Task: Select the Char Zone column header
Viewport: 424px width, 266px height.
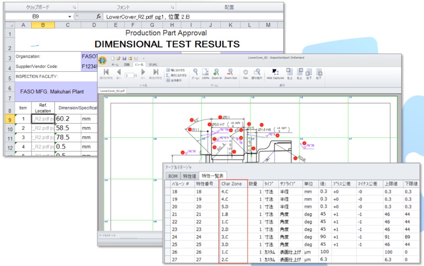Action: point(232,184)
